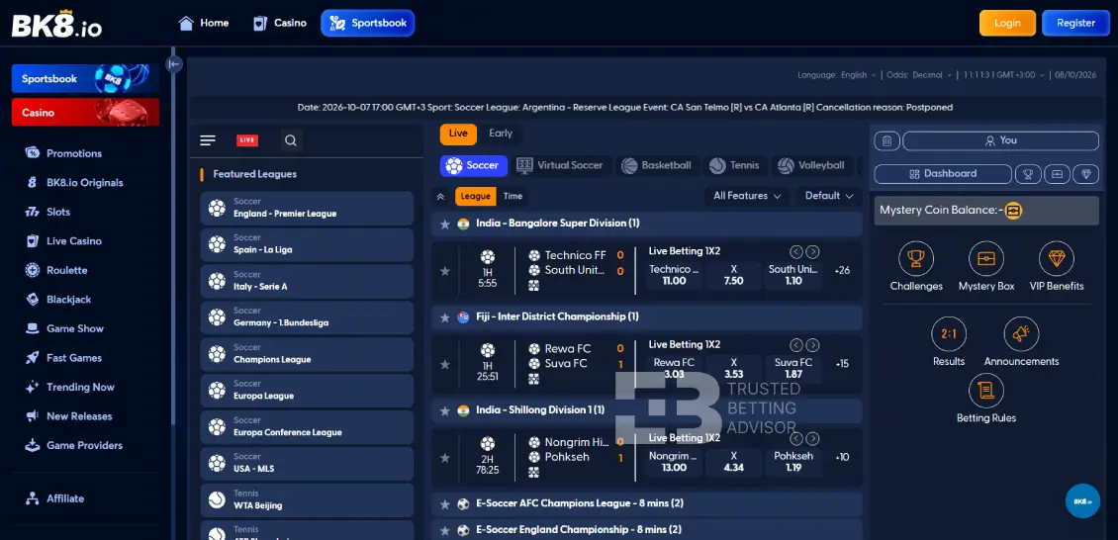Sort matches by League toggle

click(x=476, y=197)
